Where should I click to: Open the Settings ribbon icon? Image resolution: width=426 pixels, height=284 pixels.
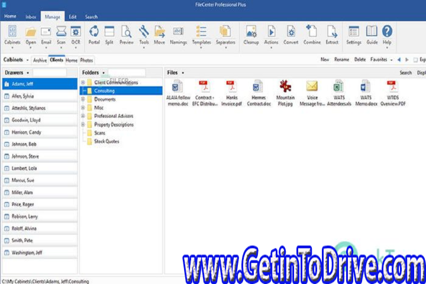click(354, 35)
